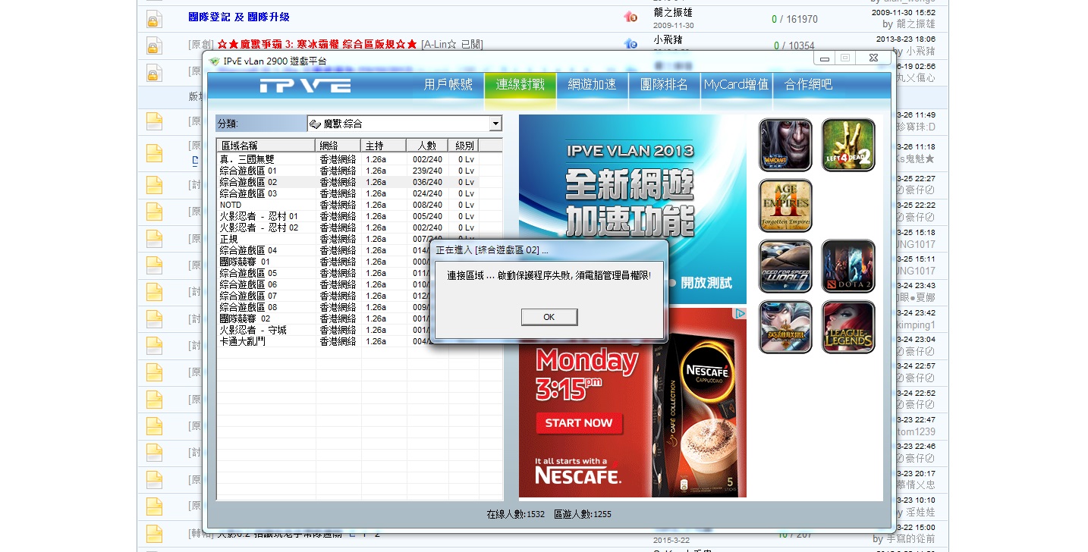Image resolution: width=1088 pixels, height=552 pixels.
Task: Open the 團隊登記 及 團隊升級 forum link
Action: click(239, 17)
